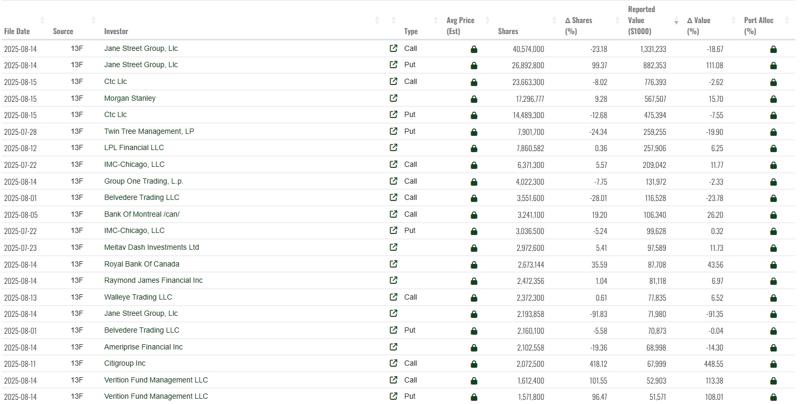The height and width of the screenshot is (404, 804).
Task: Sort by Type column header
Action: click(411, 31)
